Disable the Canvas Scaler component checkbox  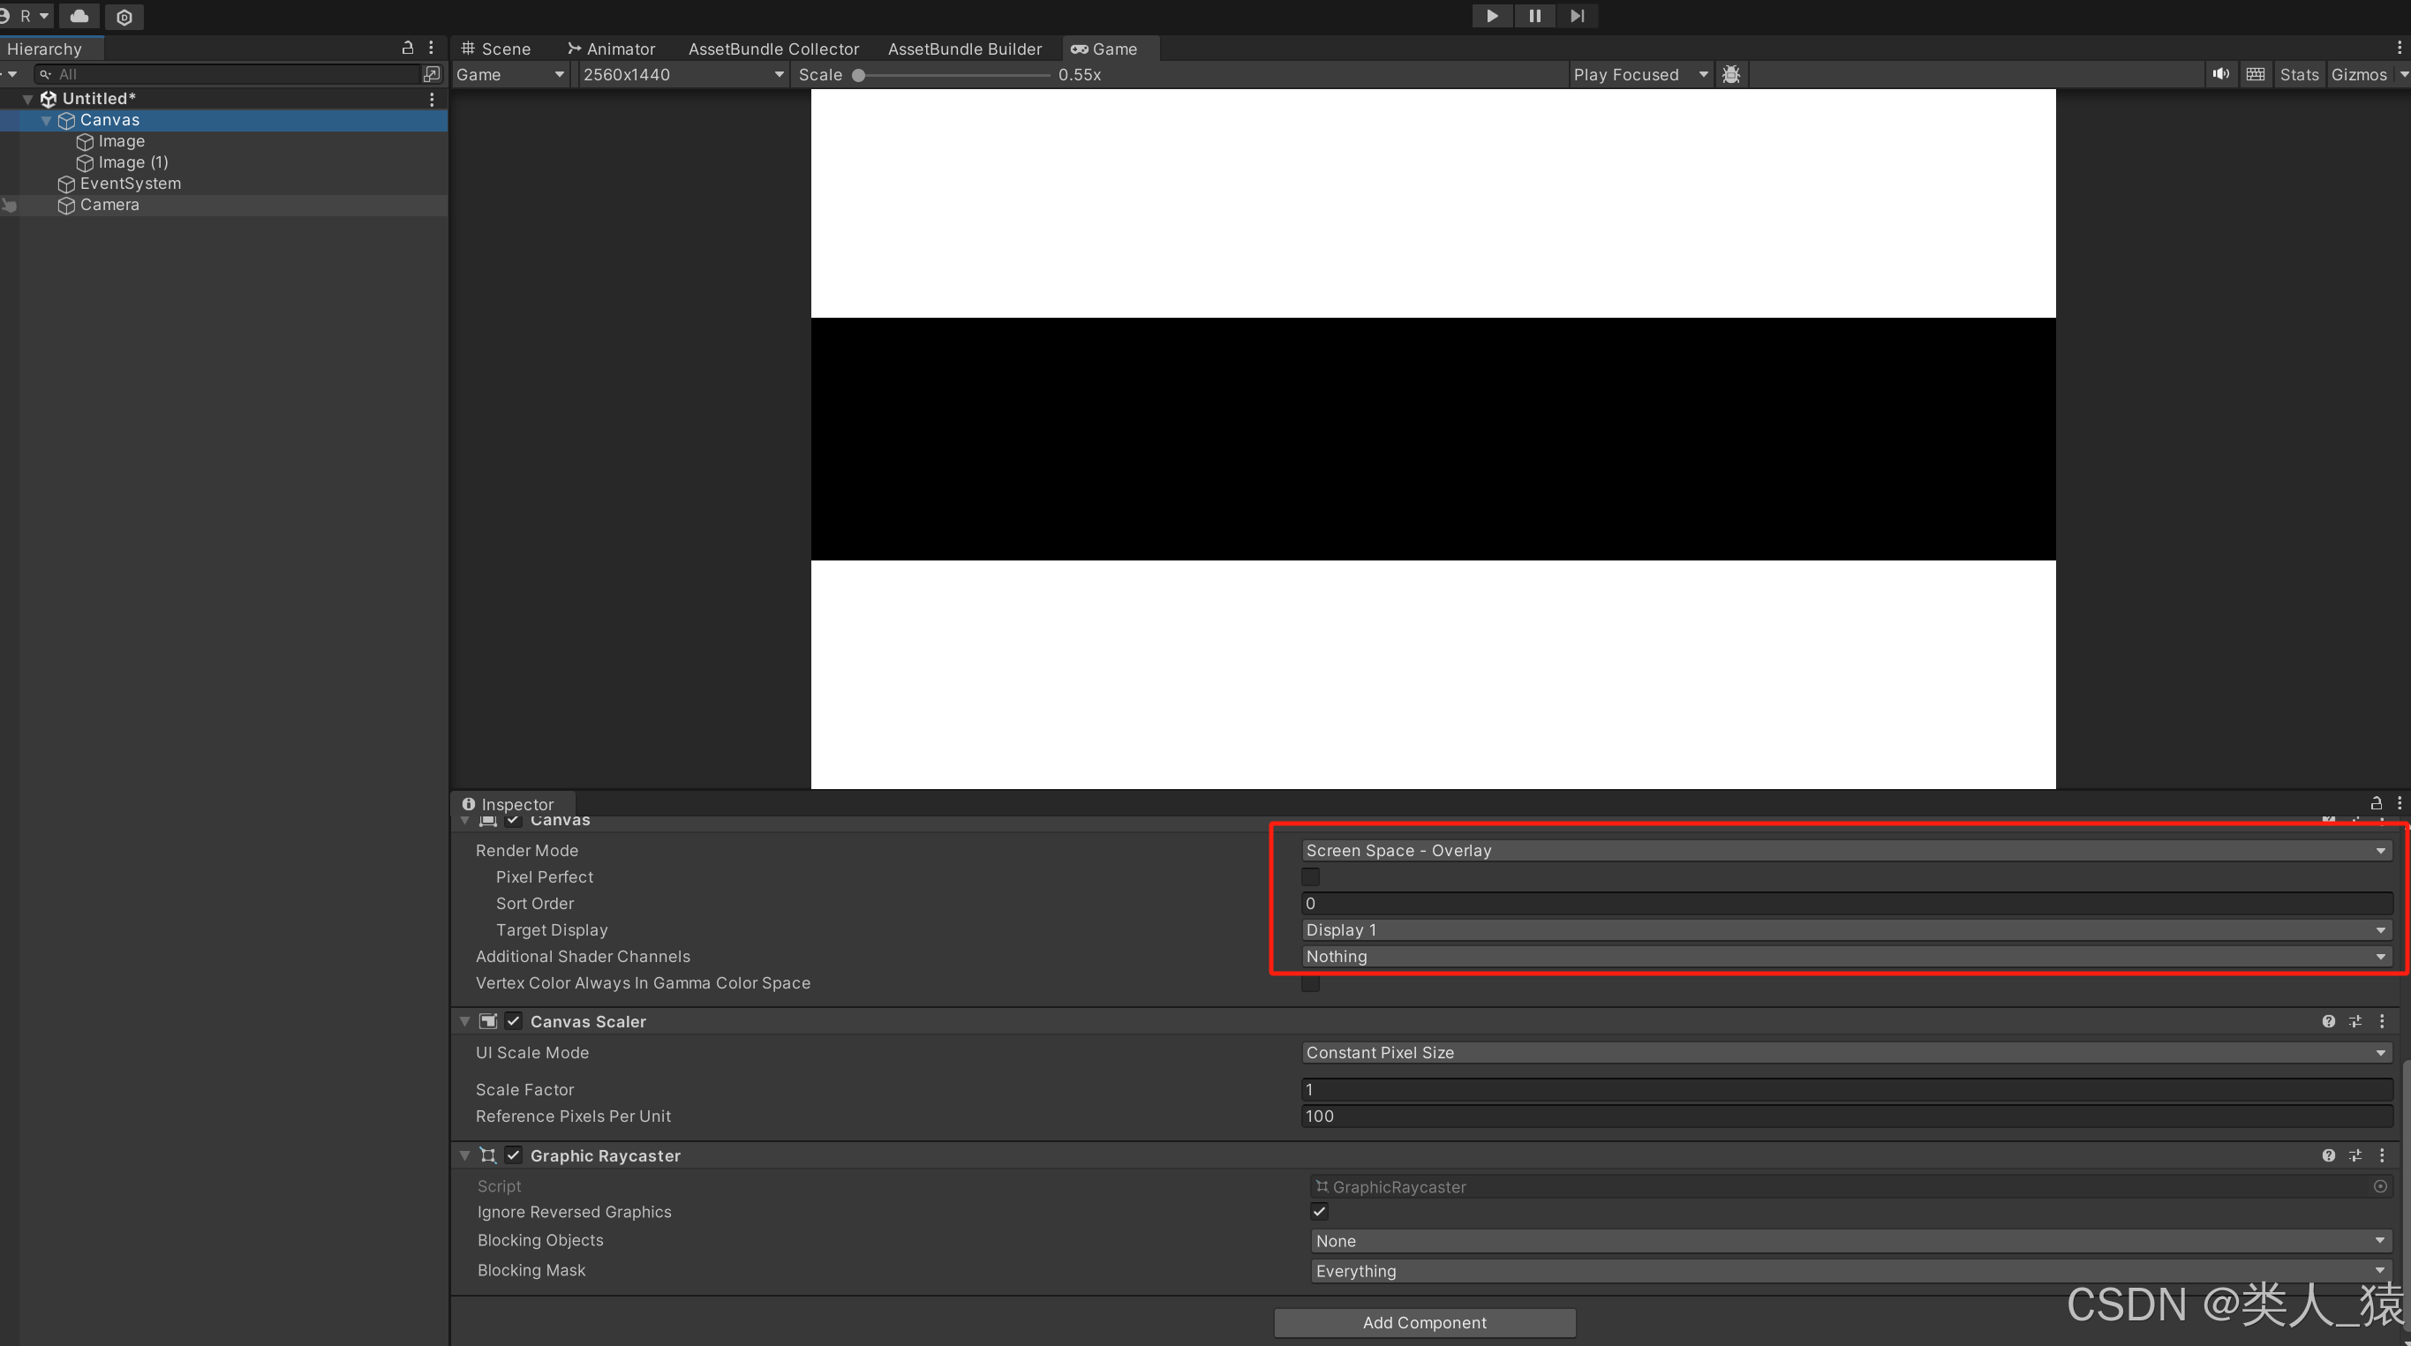pos(513,1021)
